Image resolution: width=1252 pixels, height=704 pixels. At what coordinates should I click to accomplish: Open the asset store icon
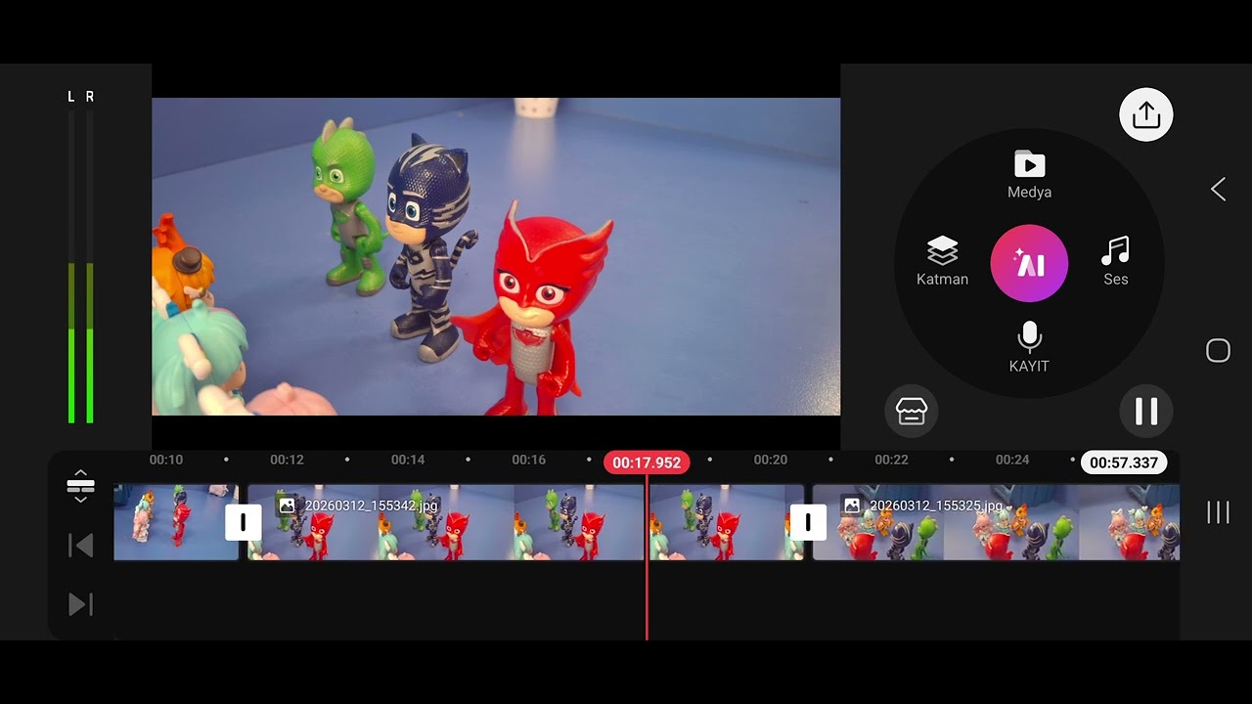point(911,412)
